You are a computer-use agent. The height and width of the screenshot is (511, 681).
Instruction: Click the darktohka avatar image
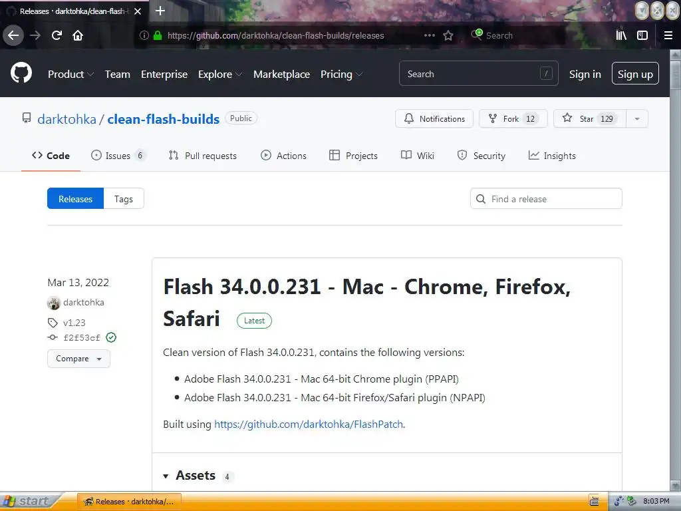(x=53, y=303)
